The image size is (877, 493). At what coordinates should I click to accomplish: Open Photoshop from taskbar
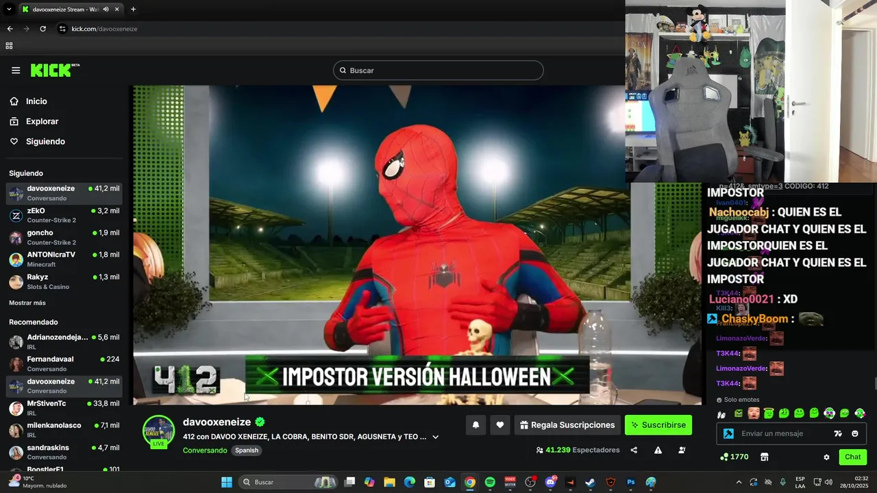[631, 482]
